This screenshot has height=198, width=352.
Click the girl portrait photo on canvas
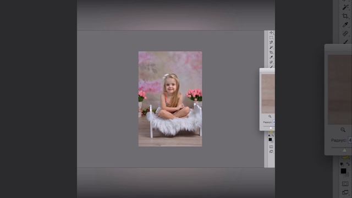[170, 99]
